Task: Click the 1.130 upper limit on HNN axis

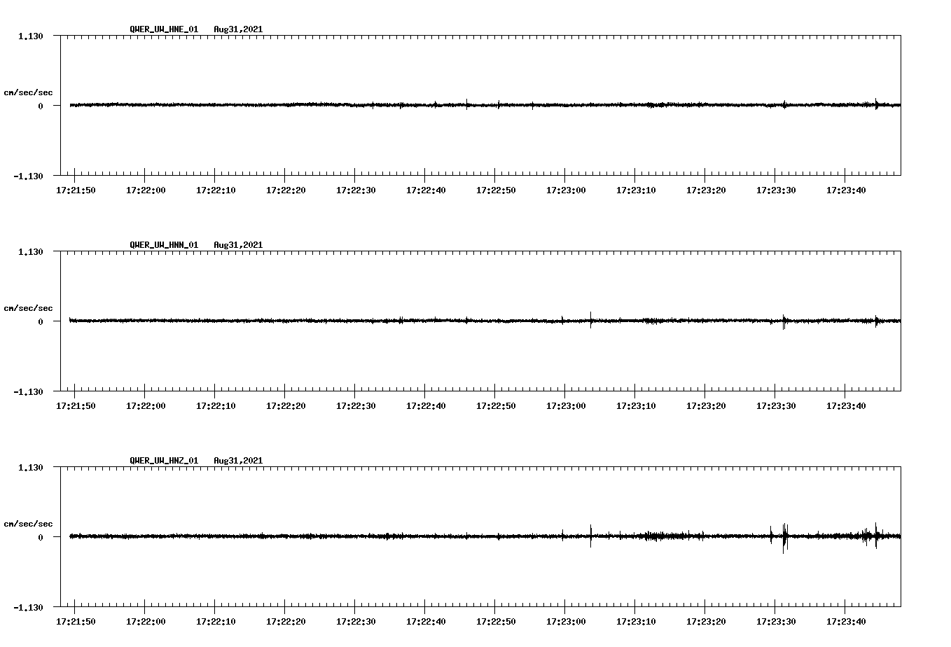Action: pyautogui.click(x=31, y=251)
